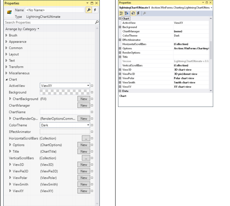The height and width of the screenshot is (206, 230).
Task: Expand the RenderOptions node in right panel
Action: click(120, 53)
